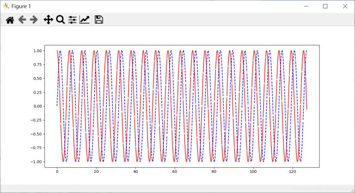Select the zoom to rectangle magnifier
This screenshot has height=193, width=355.
tap(61, 20)
